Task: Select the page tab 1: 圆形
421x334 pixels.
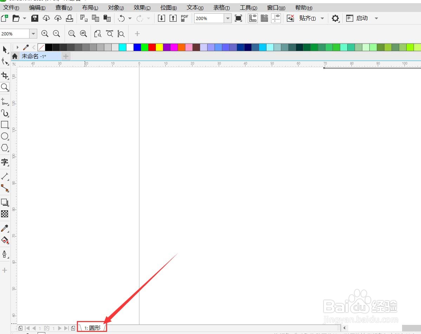Action: (92, 328)
